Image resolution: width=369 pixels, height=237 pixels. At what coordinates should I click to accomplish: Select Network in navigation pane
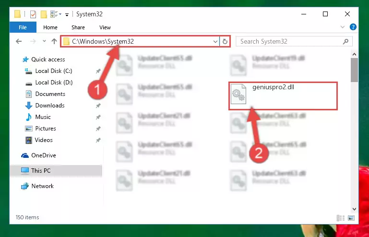[x=42, y=186]
